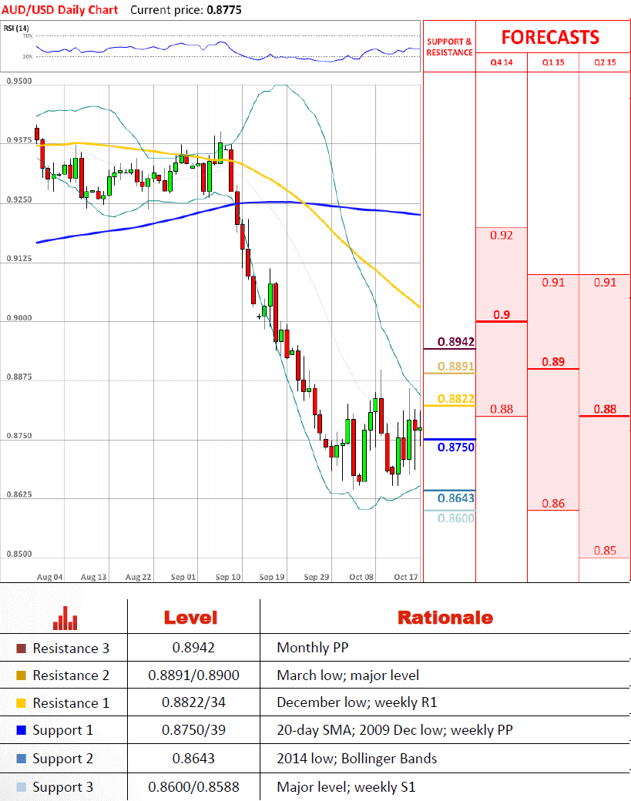Click the '2014 low; Bollinger Bands' rationale
The width and height of the screenshot is (631, 801).
(x=357, y=759)
